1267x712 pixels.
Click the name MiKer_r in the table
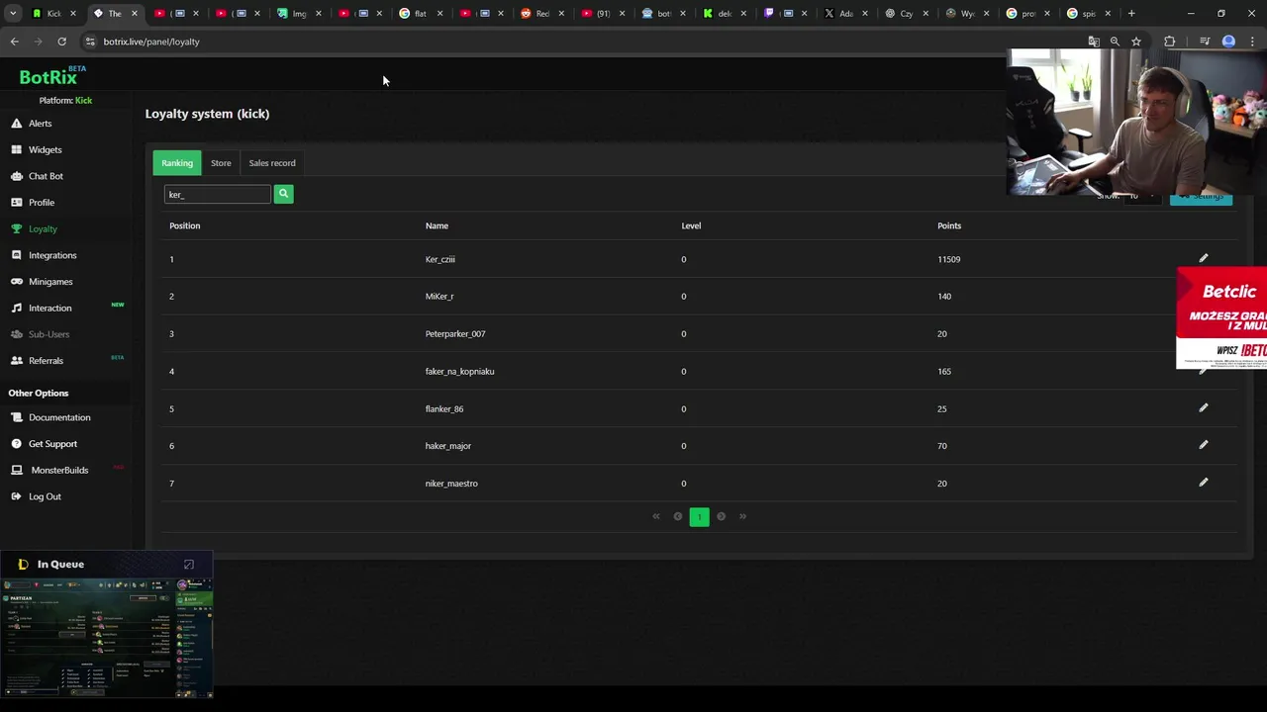click(x=439, y=297)
